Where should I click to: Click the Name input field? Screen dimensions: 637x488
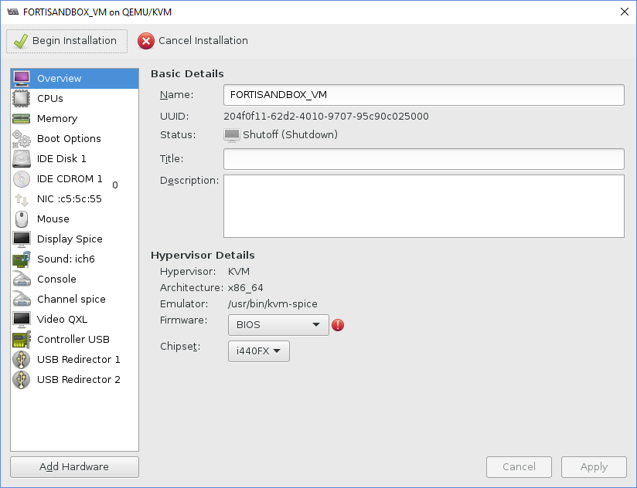[x=424, y=95]
